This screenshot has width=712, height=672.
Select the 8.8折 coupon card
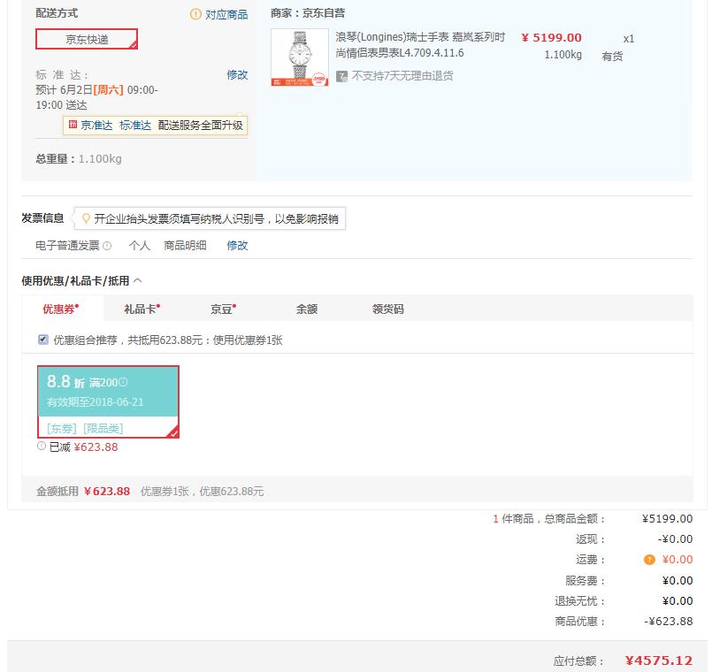(108, 401)
